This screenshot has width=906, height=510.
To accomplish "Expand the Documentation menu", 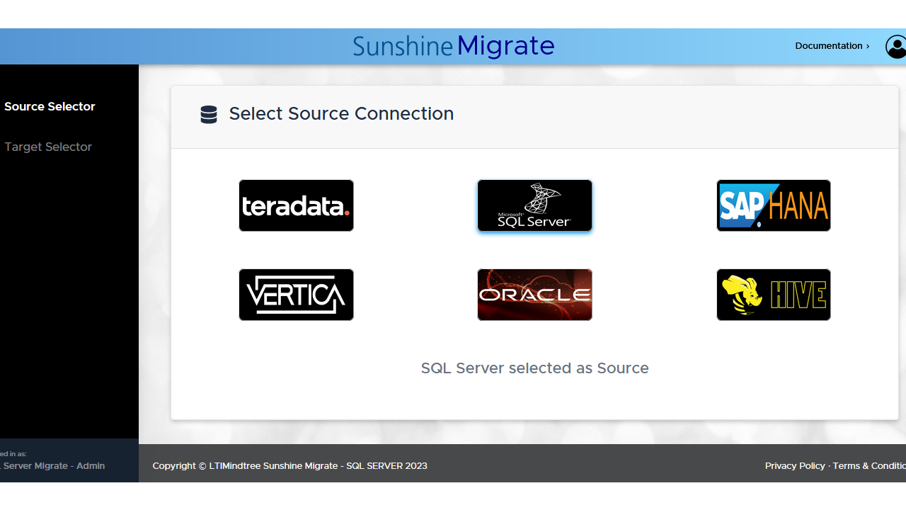I will point(832,45).
